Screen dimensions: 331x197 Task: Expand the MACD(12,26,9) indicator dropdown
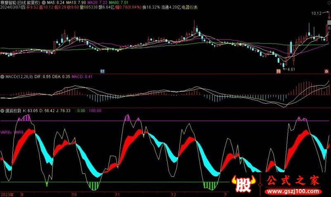click(2, 77)
